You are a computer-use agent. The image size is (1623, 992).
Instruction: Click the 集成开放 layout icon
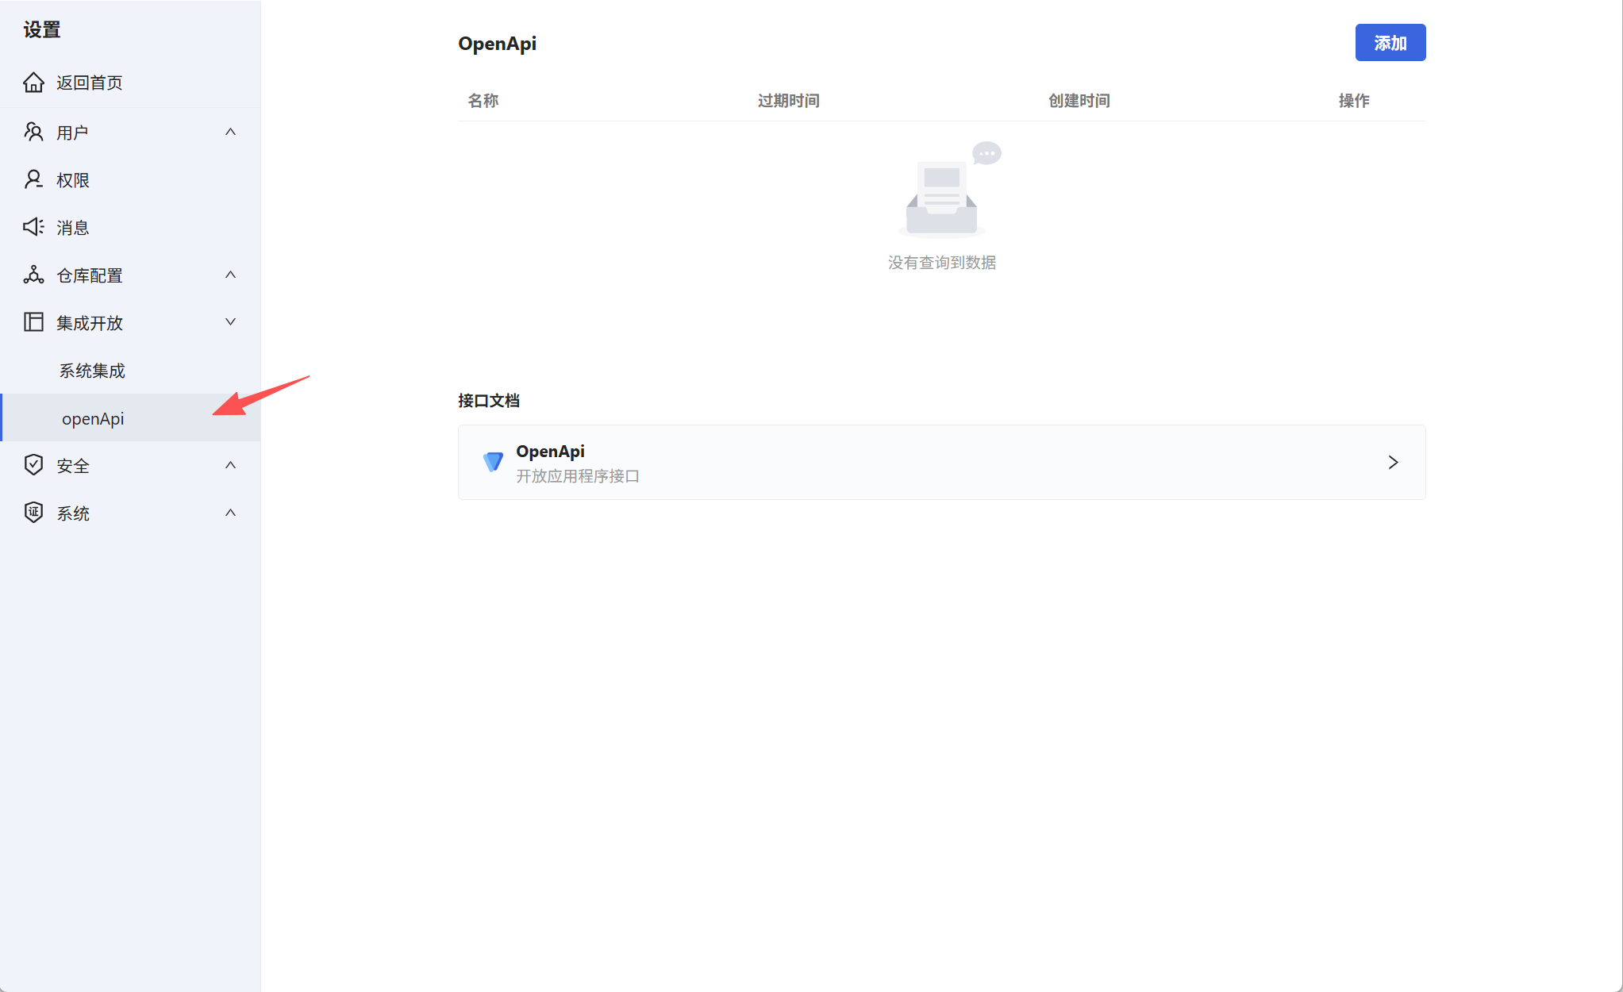tap(33, 322)
